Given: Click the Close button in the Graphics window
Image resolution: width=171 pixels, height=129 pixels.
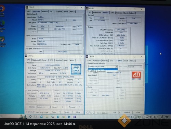Looking at the screenshot, I should coord(138,113).
